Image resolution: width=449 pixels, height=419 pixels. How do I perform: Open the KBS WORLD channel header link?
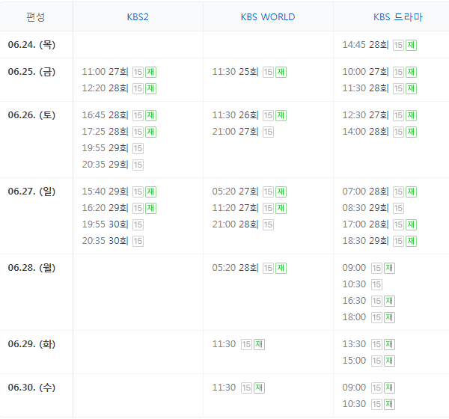pyautogui.click(x=268, y=17)
